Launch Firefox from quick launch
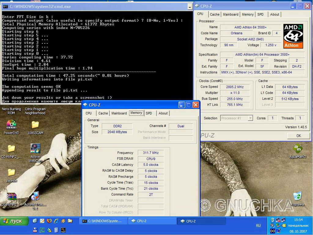313x235 pixels. 49,221
